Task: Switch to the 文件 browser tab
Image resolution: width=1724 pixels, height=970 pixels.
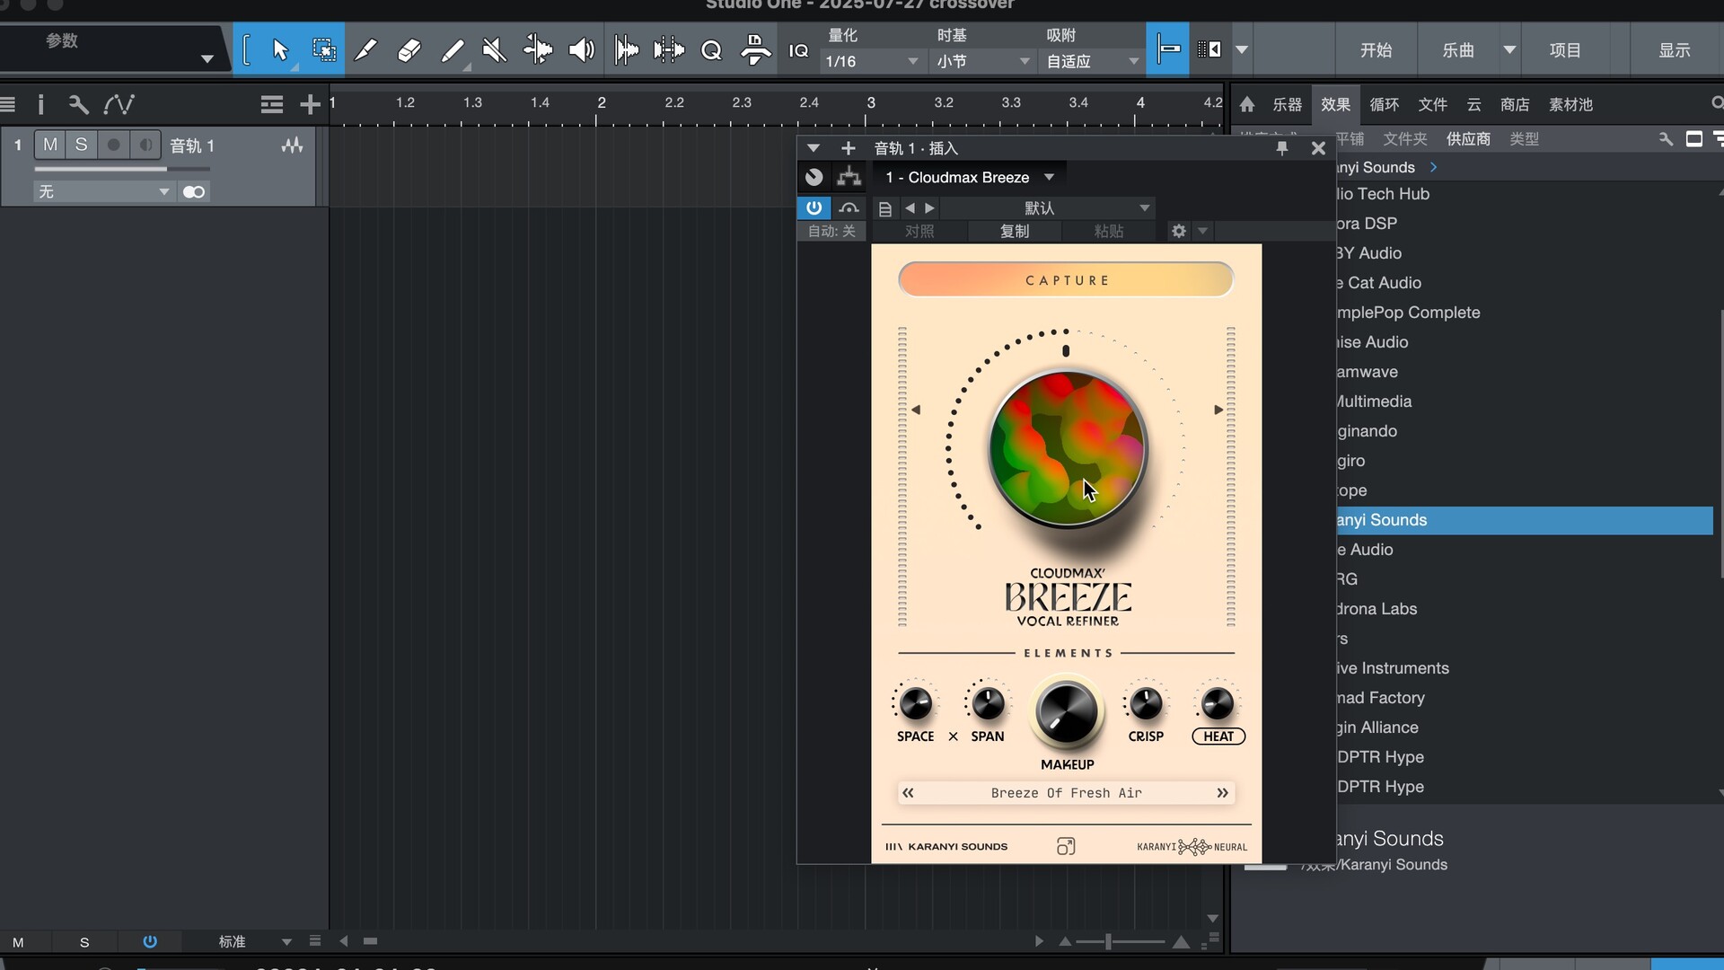Action: [x=1433, y=105]
